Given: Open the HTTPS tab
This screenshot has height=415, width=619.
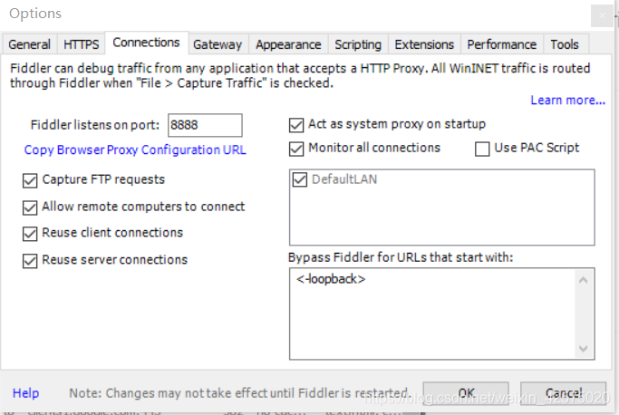Looking at the screenshot, I should [x=82, y=44].
